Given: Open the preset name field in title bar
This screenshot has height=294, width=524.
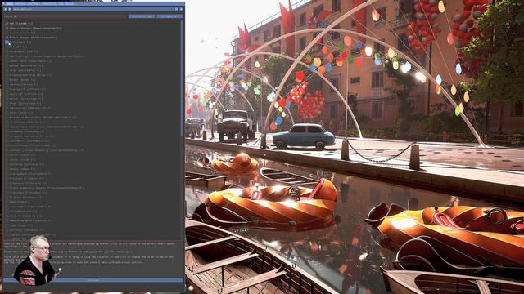Looking at the screenshot, I should (93, 9).
